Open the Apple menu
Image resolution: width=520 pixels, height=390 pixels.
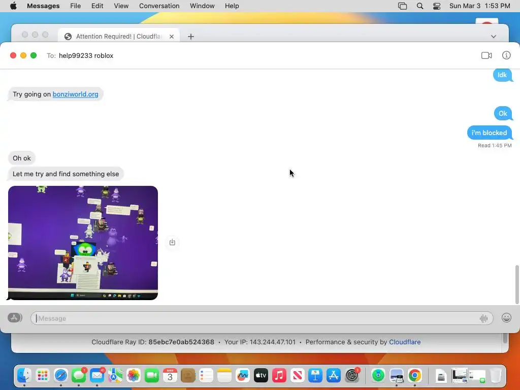[13, 6]
